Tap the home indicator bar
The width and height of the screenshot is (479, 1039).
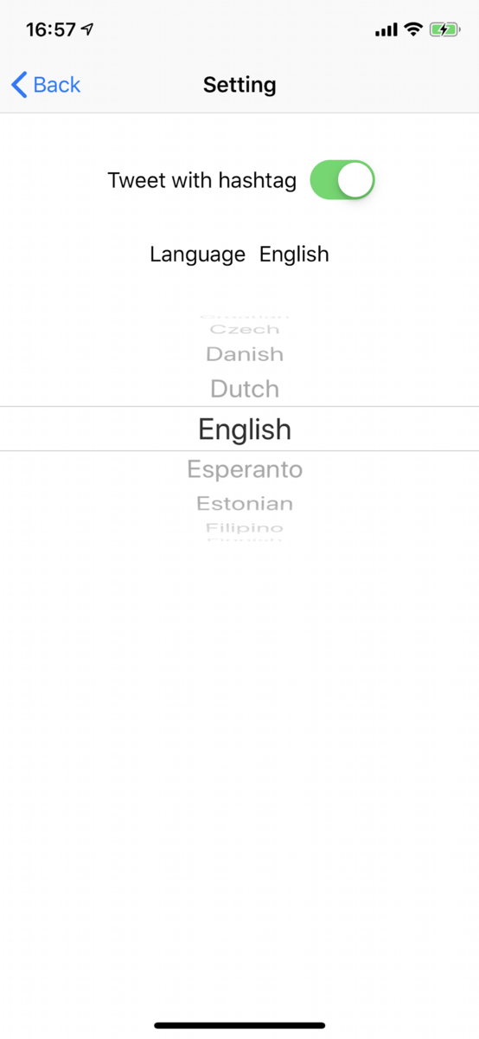click(239, 1025)
